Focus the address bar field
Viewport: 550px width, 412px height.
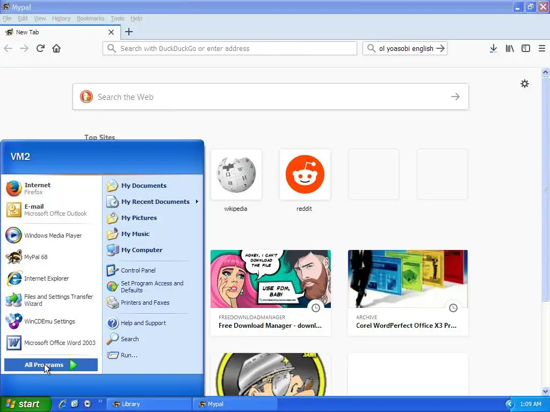(x=230, y=48)
